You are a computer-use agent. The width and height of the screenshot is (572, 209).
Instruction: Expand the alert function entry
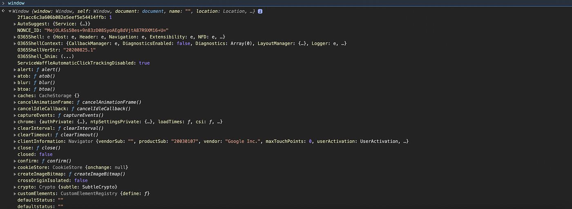[15, 70]
